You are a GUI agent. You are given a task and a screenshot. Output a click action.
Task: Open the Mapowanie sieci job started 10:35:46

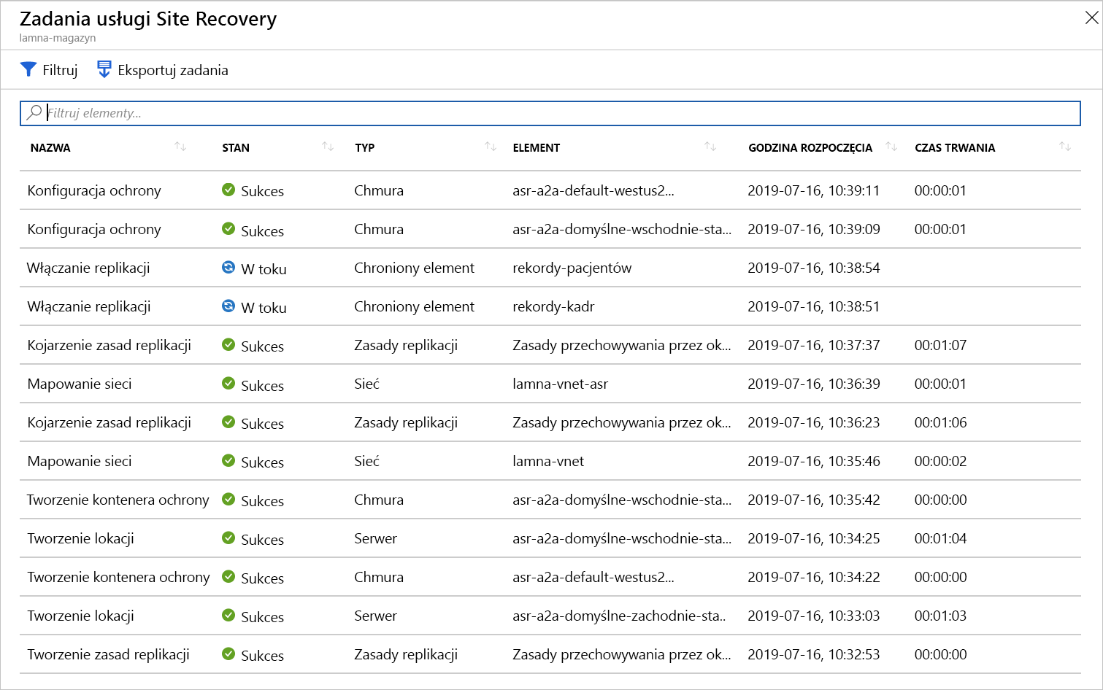coord(80,461)
